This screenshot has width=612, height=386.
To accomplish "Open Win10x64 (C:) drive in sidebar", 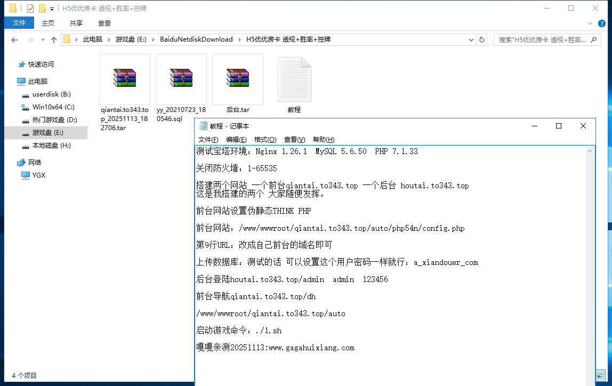I will click(x=53, y=107).
